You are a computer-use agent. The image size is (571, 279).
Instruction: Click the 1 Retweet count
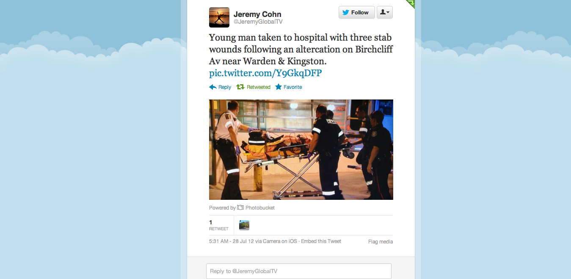(x=218, y=225)
